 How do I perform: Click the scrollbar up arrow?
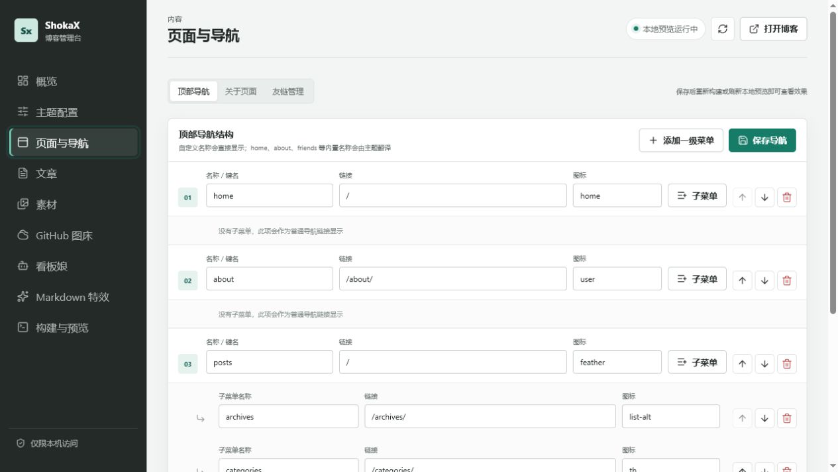833,5
